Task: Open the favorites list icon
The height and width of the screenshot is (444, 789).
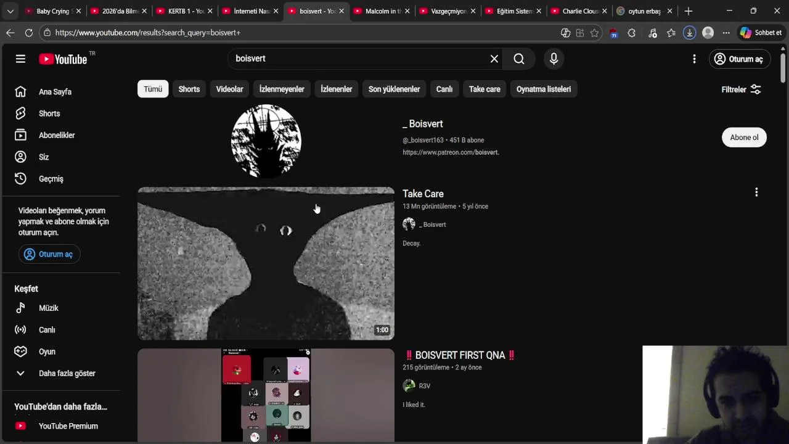Action: 671,33
